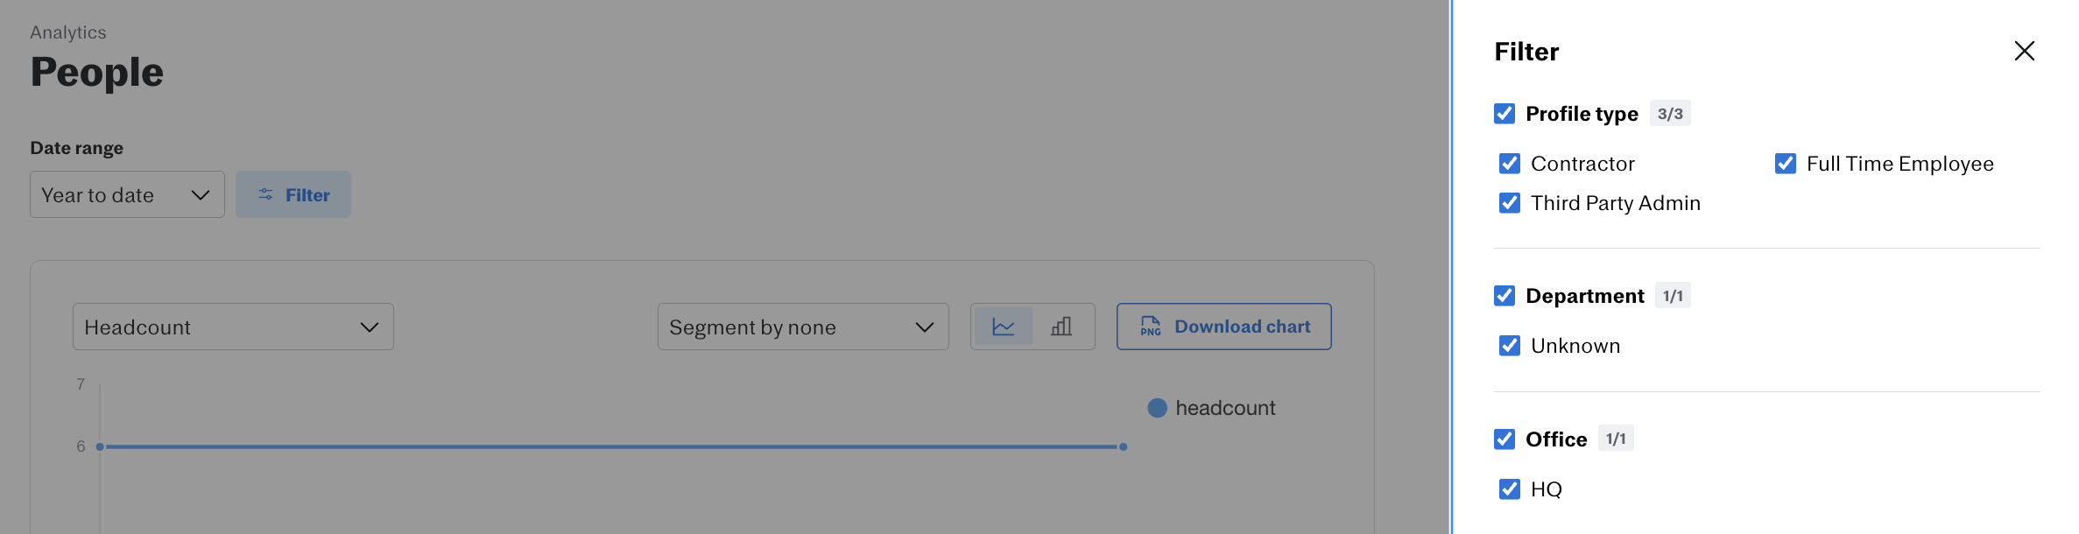Image resolution: width=2079 pixels, height=534 pixels.
Task: Switch to bar chart view
Action: point(1061,327)
